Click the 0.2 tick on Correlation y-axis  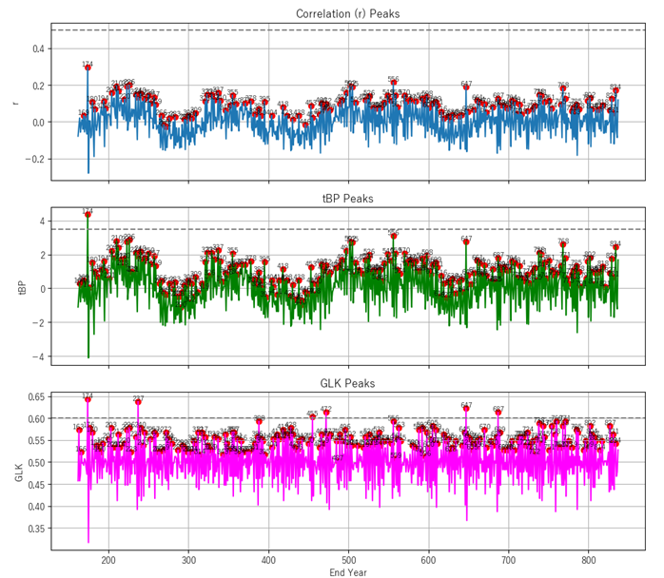[38, 86]
